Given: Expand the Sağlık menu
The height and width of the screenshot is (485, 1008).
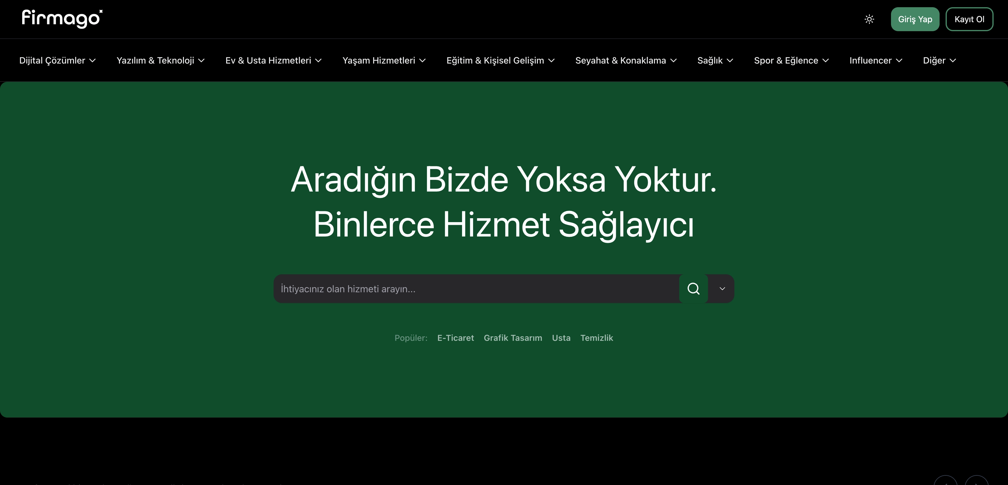Looking at the screenshot, I should click(x=715, y=60).
